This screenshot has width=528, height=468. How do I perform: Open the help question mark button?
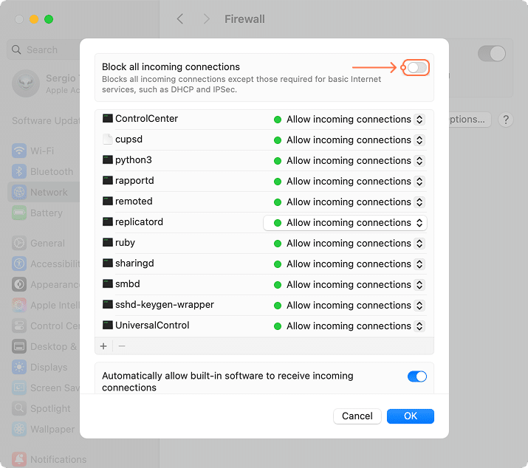pos(506,120)
